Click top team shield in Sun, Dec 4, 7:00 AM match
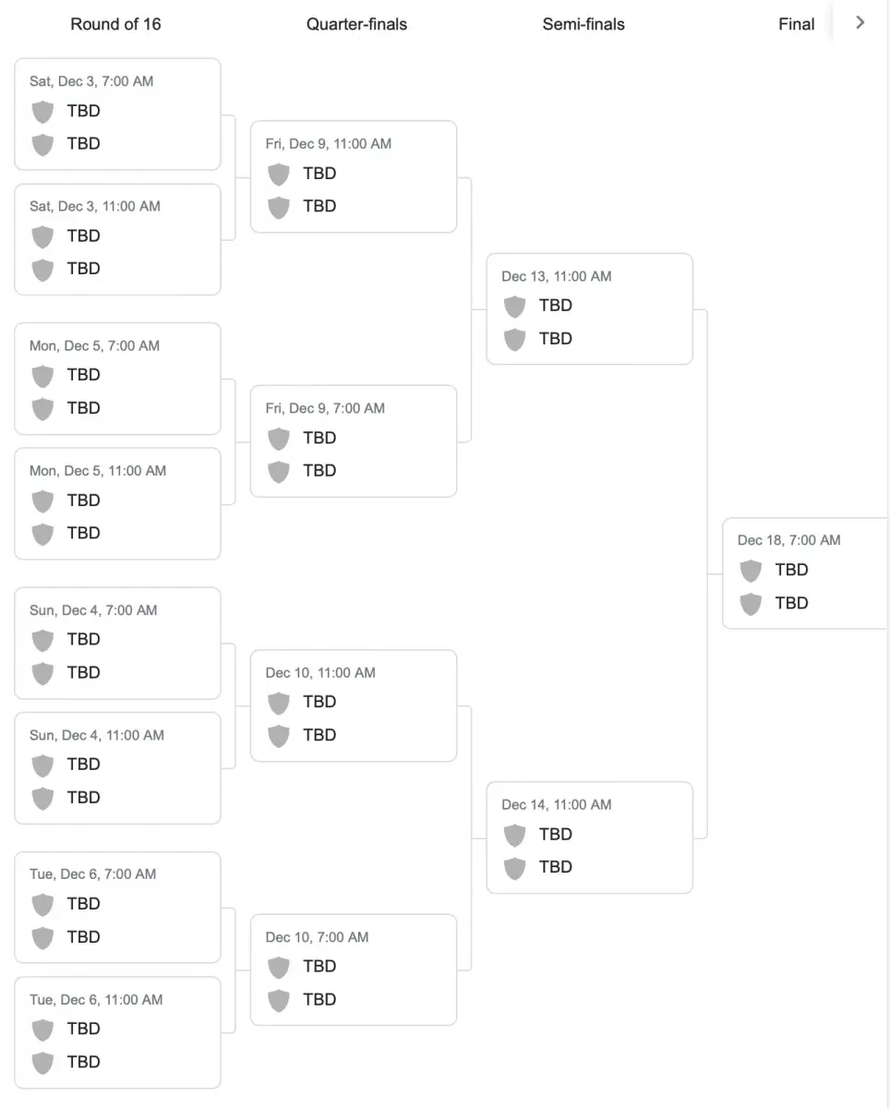The height and width of the screenshot is (1108, 890). 42,640
